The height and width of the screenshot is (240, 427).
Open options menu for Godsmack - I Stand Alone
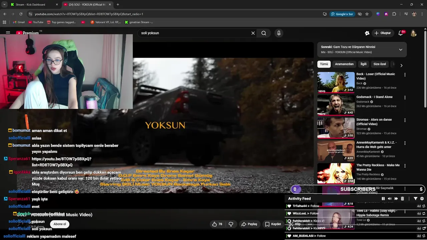click(405, 98)
